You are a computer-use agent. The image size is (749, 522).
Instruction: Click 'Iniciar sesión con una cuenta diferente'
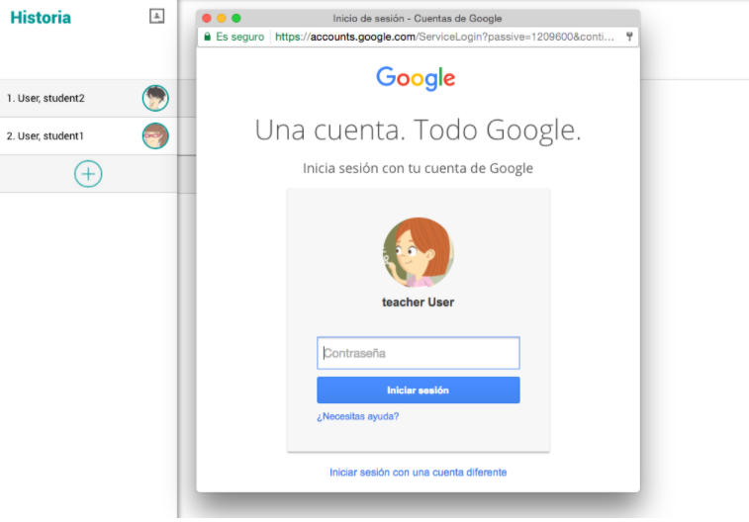pyautogui.click(x=418, y=473)
